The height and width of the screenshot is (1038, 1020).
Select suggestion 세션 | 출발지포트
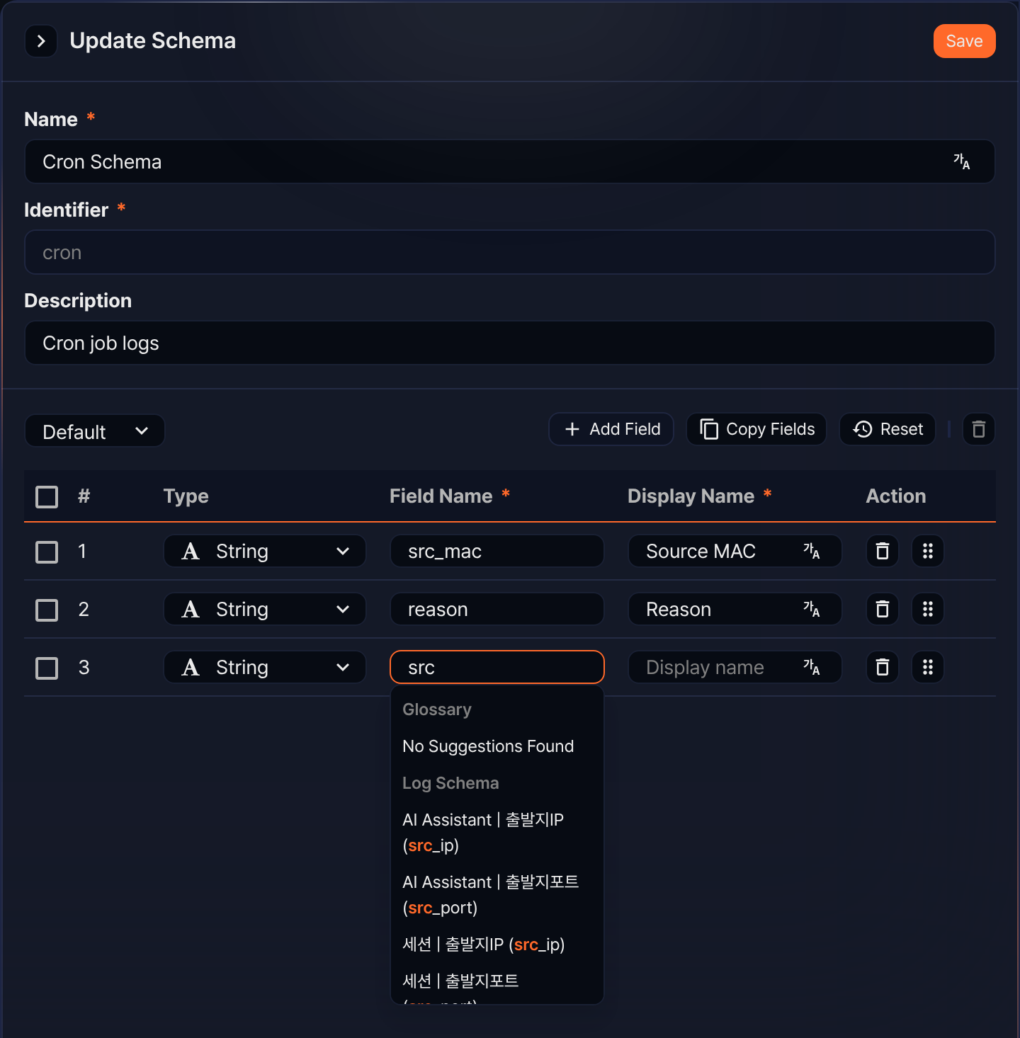pos(497,984)
